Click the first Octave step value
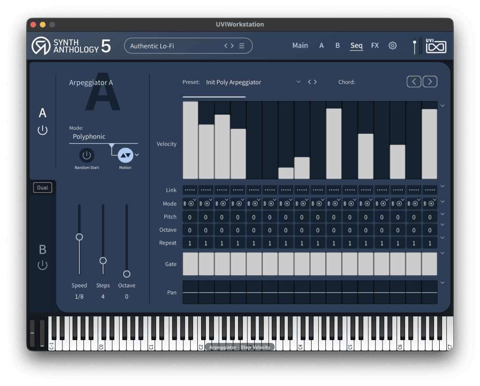This screenshot has height=386, width=480. tap(190, 230)
